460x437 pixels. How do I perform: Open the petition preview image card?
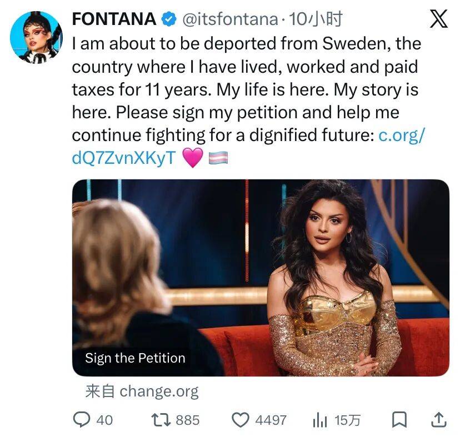[x=261, y=278]
